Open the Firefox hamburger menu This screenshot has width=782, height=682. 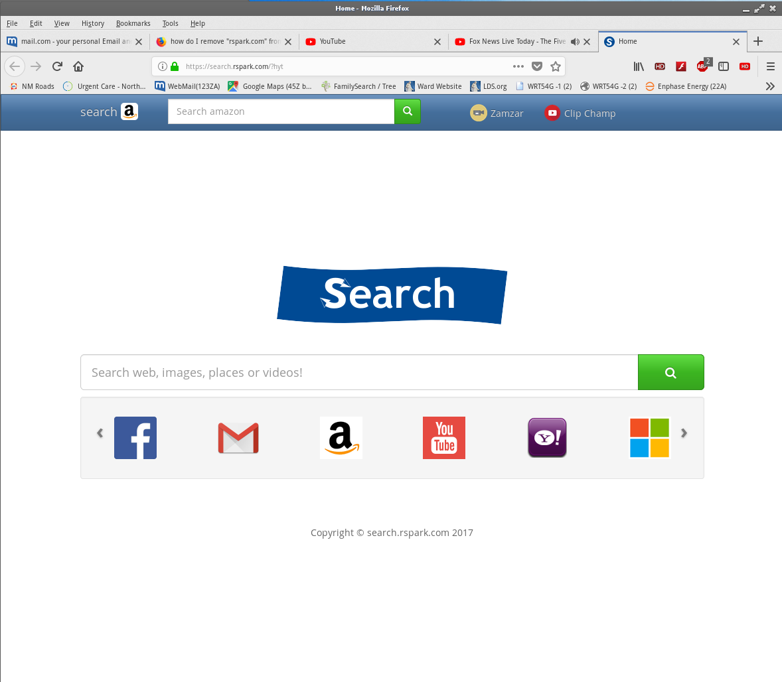771,66
